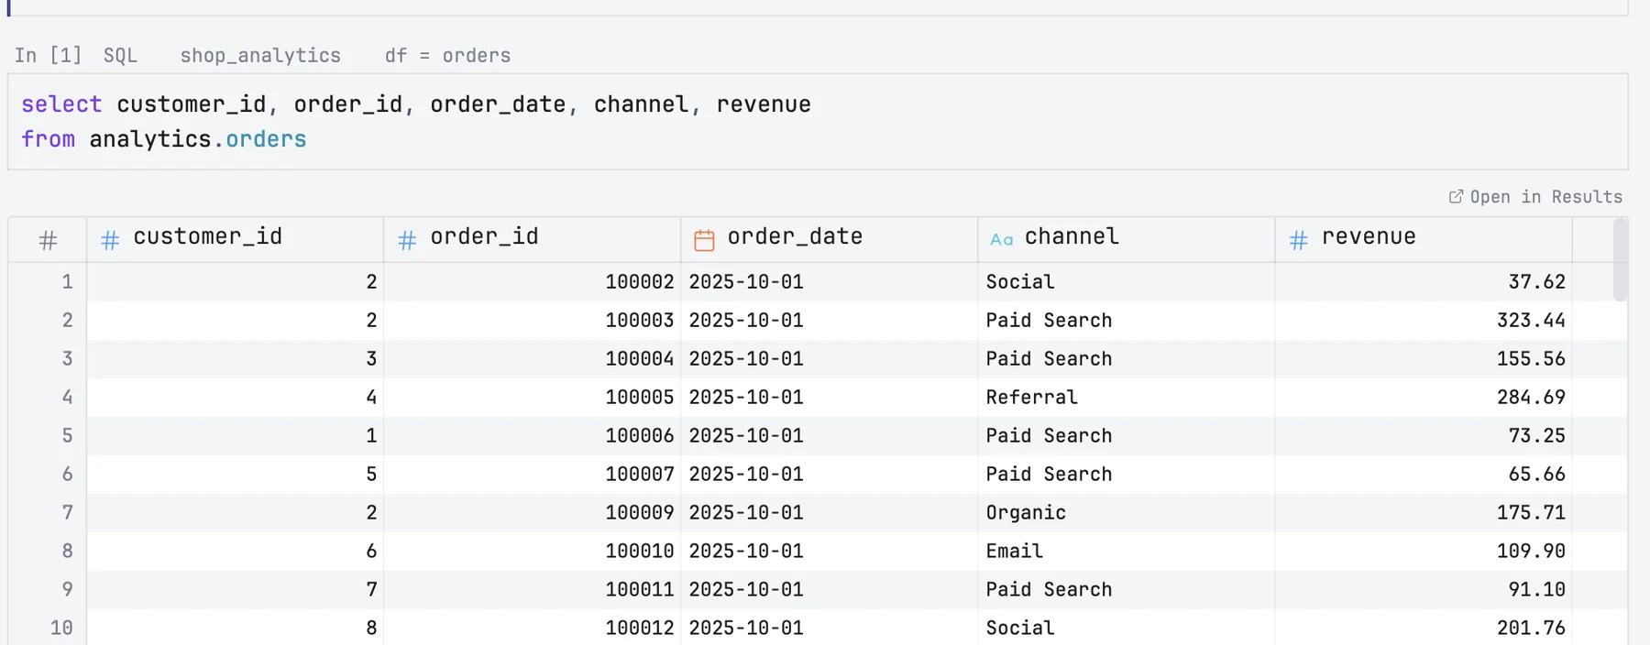Click the row index # header icon
Screen dimensions: 1650x645
coord(48,240)
